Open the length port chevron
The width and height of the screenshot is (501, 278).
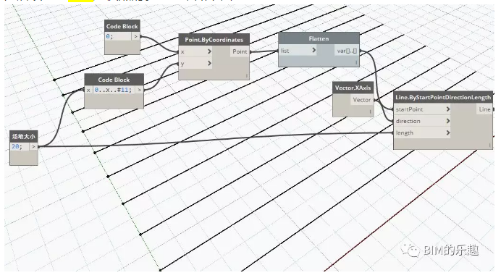(x=447, y=132)
